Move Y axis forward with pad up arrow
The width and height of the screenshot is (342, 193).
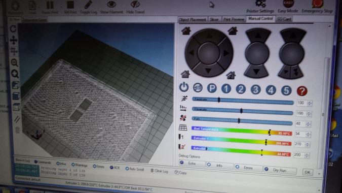click(x=209, y=36)
